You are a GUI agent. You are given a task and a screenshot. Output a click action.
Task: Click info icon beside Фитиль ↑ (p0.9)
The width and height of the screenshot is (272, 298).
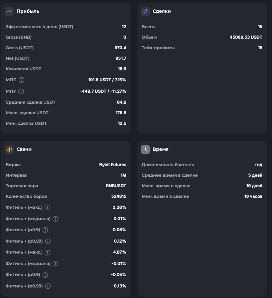[45, 230]
